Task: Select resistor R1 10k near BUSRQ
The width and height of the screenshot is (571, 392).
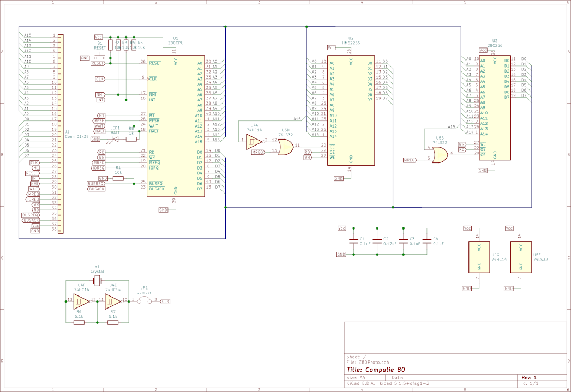Action: point(118,178)
